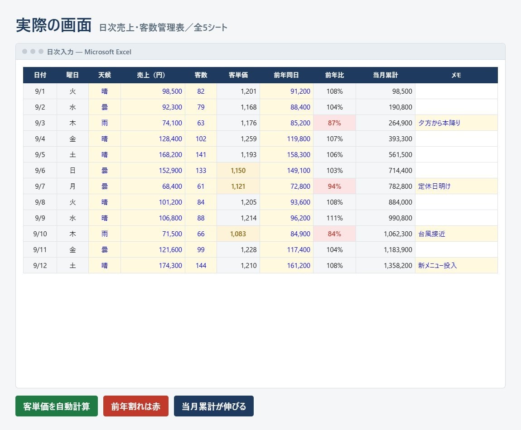Viewport: 521px width, 430px height.
Task: Click the red 94% cell for 9/7
Action: tap(334, 186)
